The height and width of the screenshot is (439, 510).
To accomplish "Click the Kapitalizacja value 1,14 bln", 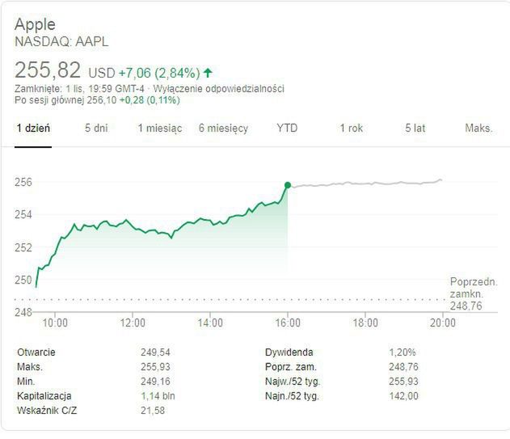I will pos(158,395).
